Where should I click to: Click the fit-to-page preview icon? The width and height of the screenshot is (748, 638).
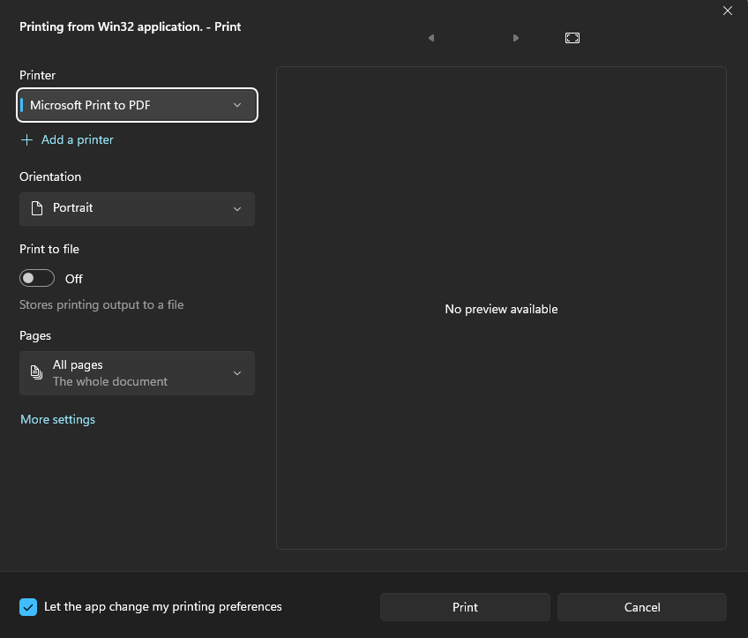(572, 38)
